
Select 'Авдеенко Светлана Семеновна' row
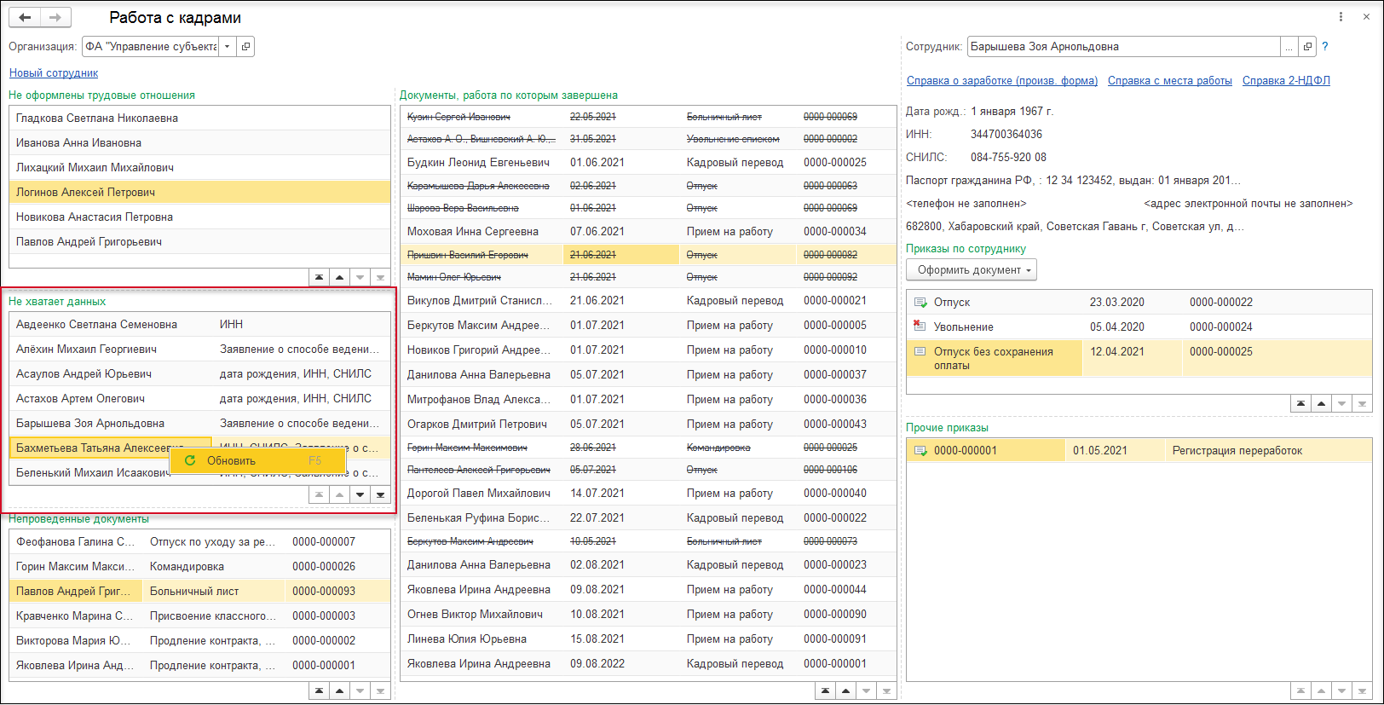tap(199, 325)
